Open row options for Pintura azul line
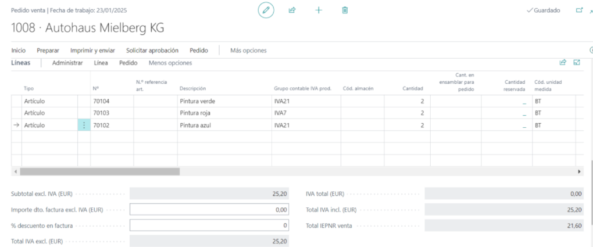The height and width of the screenshot is (247, 593). click(84, 125)
